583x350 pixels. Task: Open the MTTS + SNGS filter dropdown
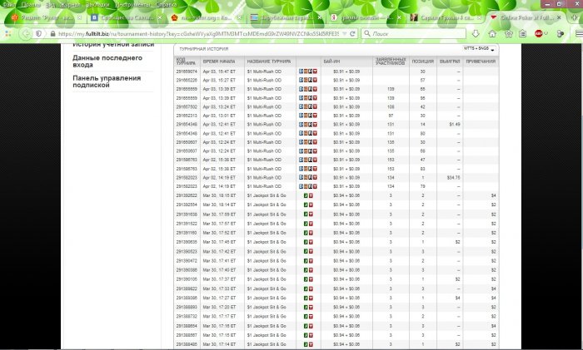coord(479,50)
